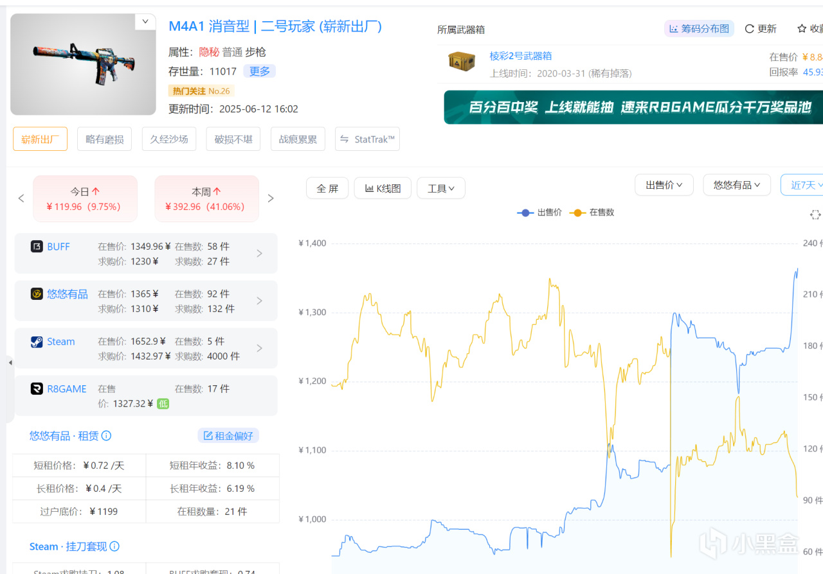Screen dimensions: 823x574
Task: Click the 隐秘 rarity attribute text
Action: tap(209, 52)
